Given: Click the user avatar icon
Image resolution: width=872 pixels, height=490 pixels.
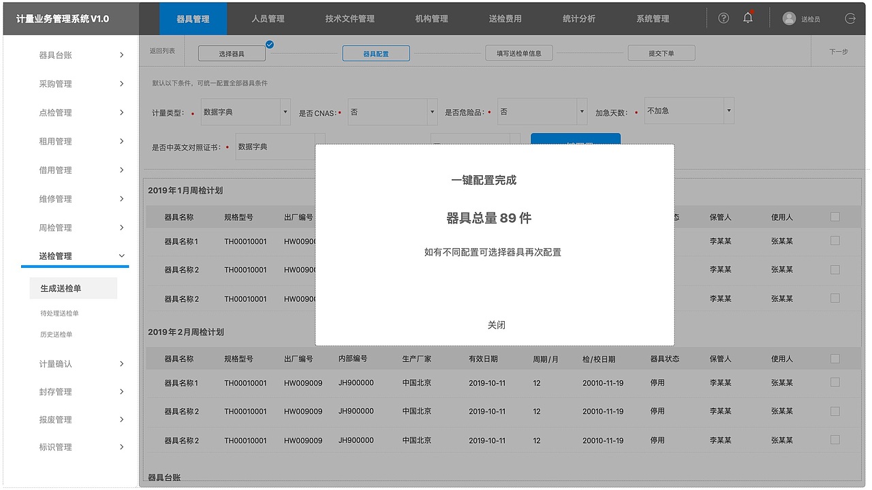Looking at the screenshot, I should 789,18.
